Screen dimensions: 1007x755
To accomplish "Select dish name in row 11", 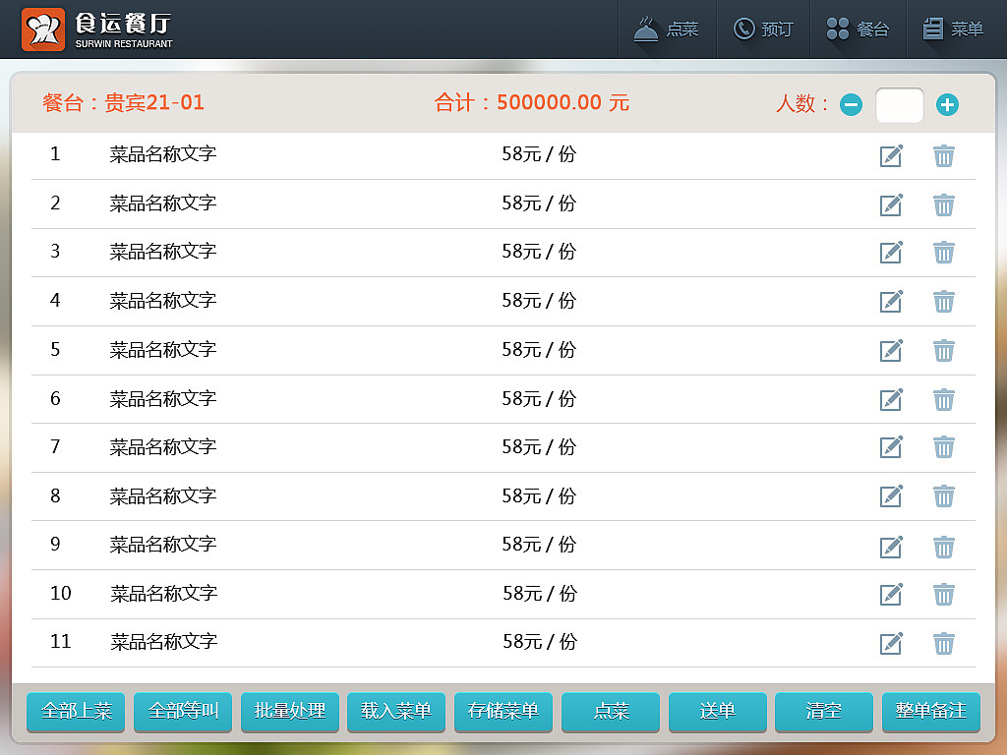I will tap(164, 641).
